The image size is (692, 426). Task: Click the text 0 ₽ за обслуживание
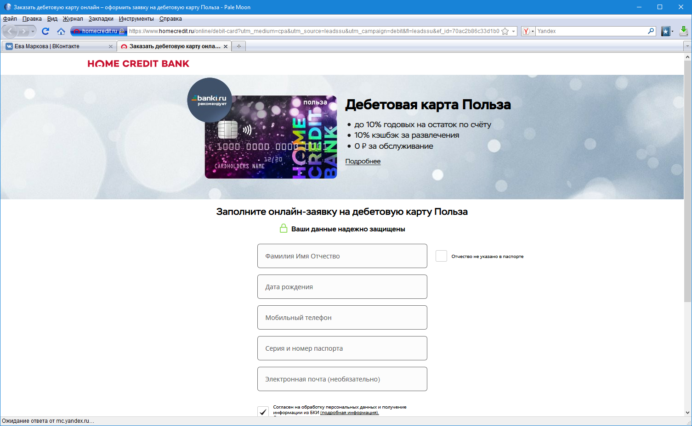click(x=394, y=146)
